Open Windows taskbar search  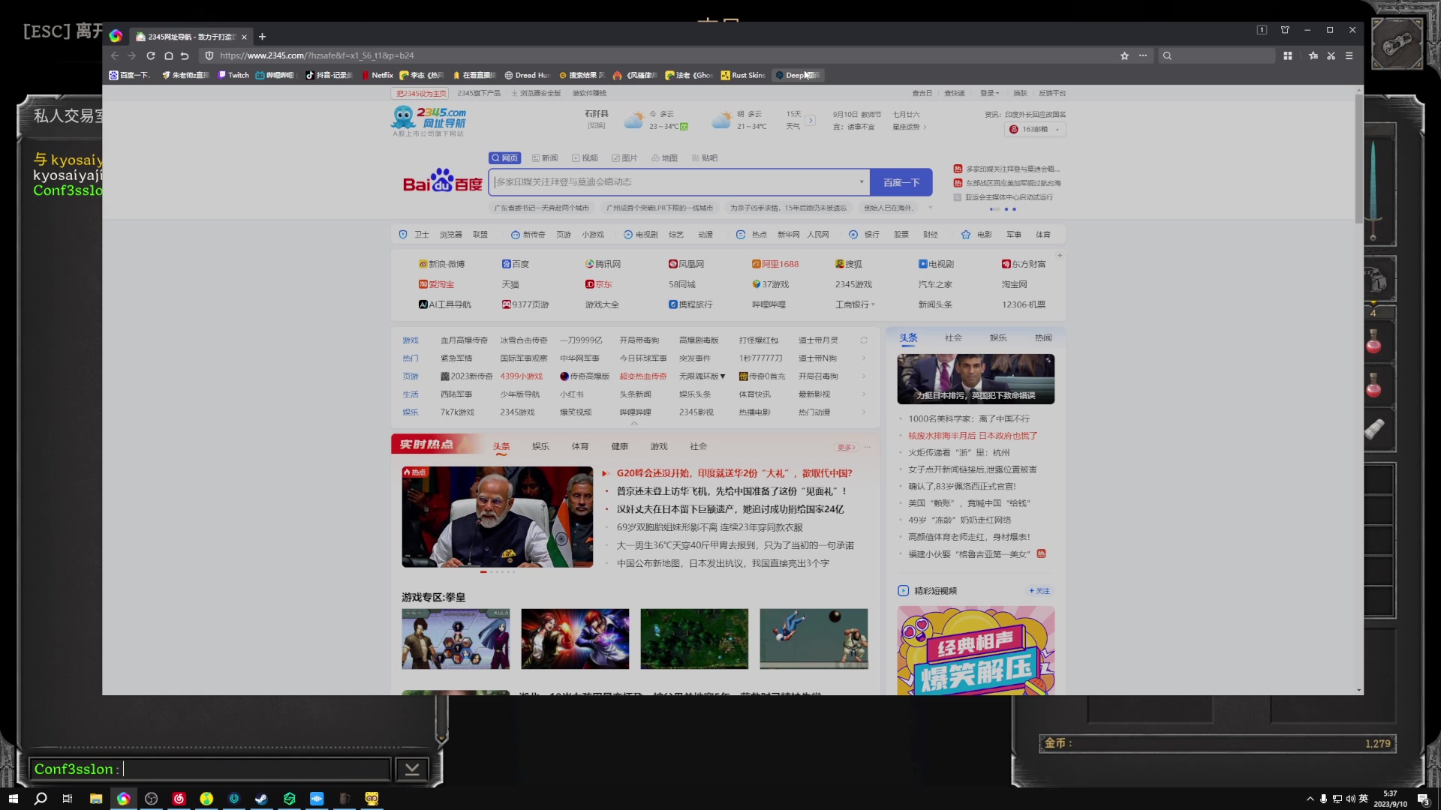click(41, 799)
